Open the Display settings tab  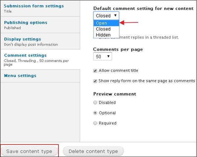click(x=22, y=39)
